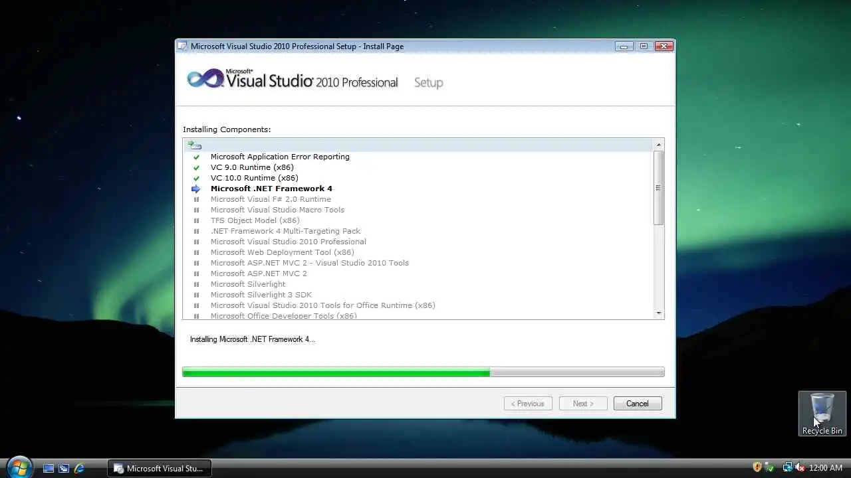The width and height of the screenshot is (851, 478).
Task: Click the Switch between windows quick launch icon
Action: [x=64, y=468]
